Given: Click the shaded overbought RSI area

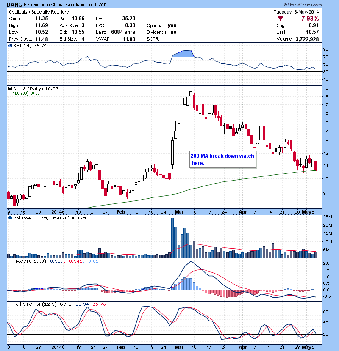Looking at the screenshot, I should (183, 53).
